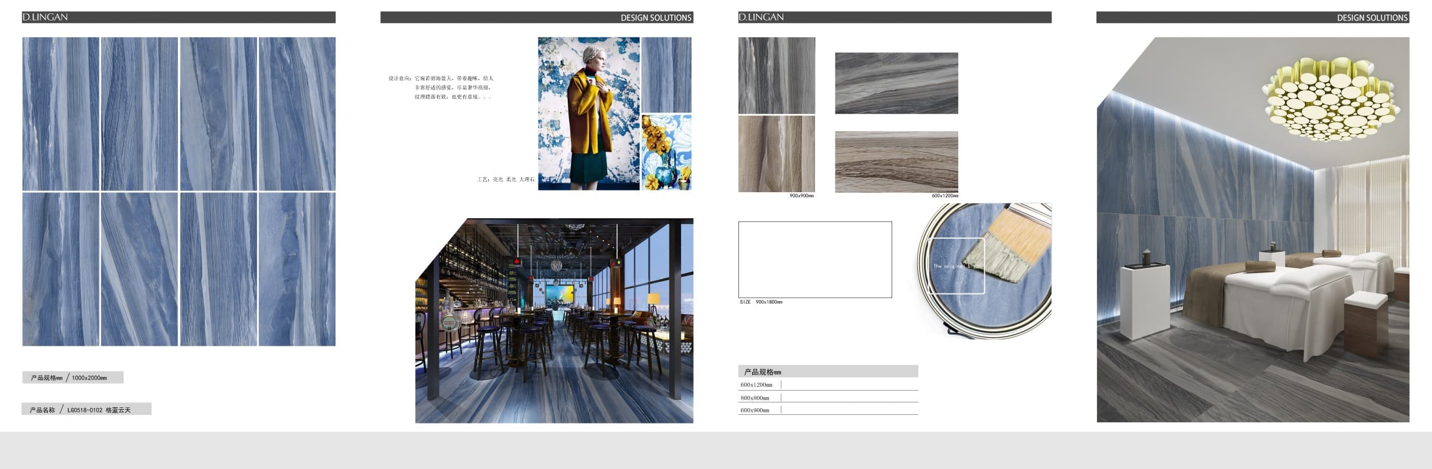Click the empty rectangle above SIZE 900x1800mm

pos(814,259)
